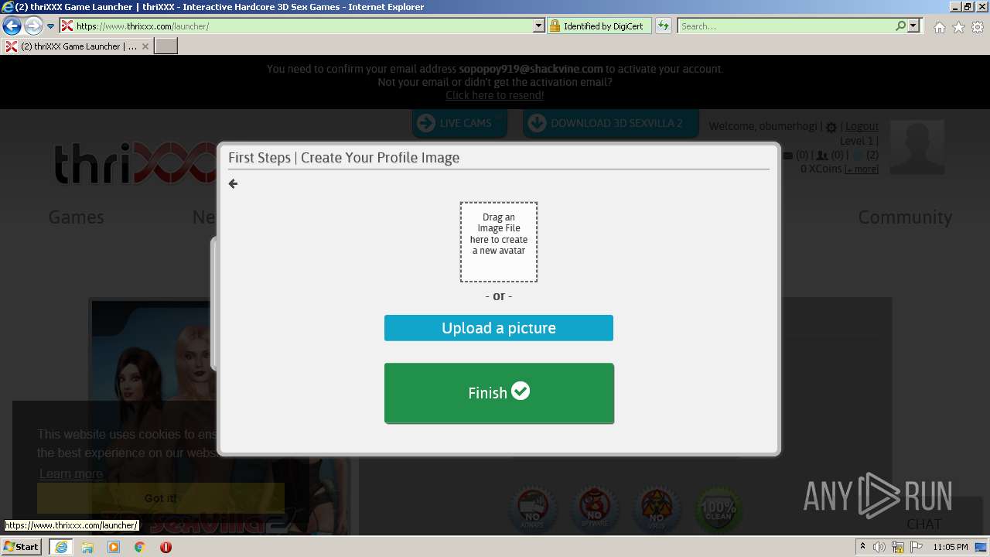Open the Windows Explorer folder taskbar icon
Image resolution: width=990 pixels, height=557 pixels.
point(87,547)
